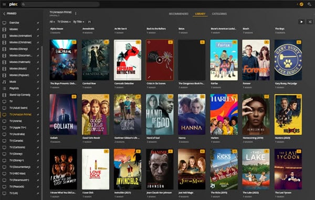This screenshot has height=200, width=315.
Task: Open the TV Shows type dropdown
Action: (x=64, y=21)
